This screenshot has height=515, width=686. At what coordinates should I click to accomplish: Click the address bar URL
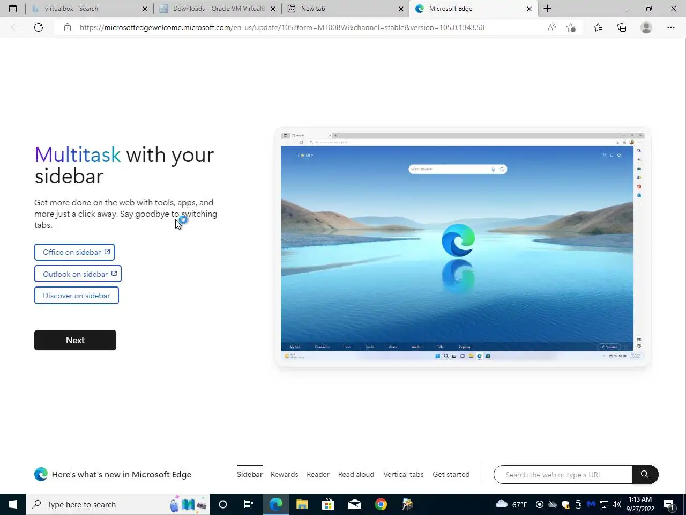pyautogui.click(x=282, y=27)
